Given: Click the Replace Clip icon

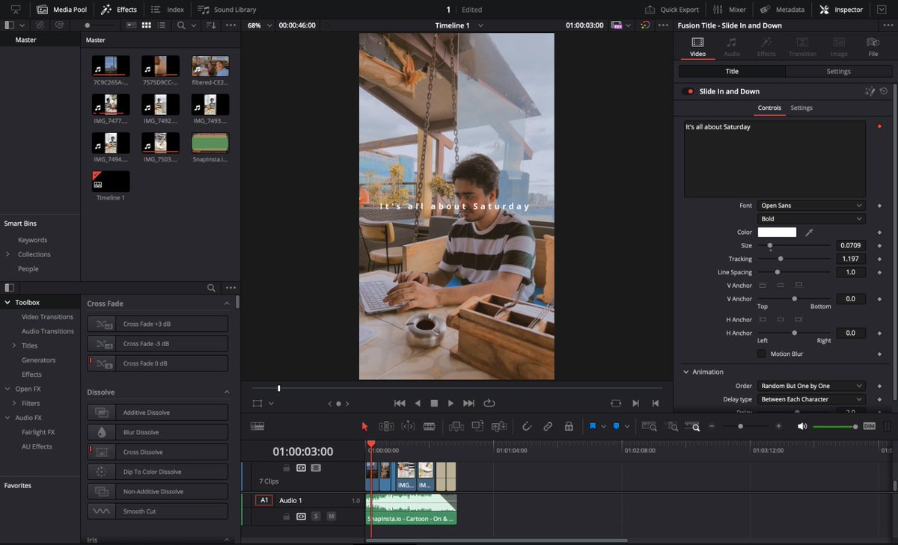Looking at the screenshot, I should click(x=499, y=426).
